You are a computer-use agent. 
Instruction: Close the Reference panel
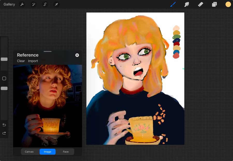click(x=77, y=55)
